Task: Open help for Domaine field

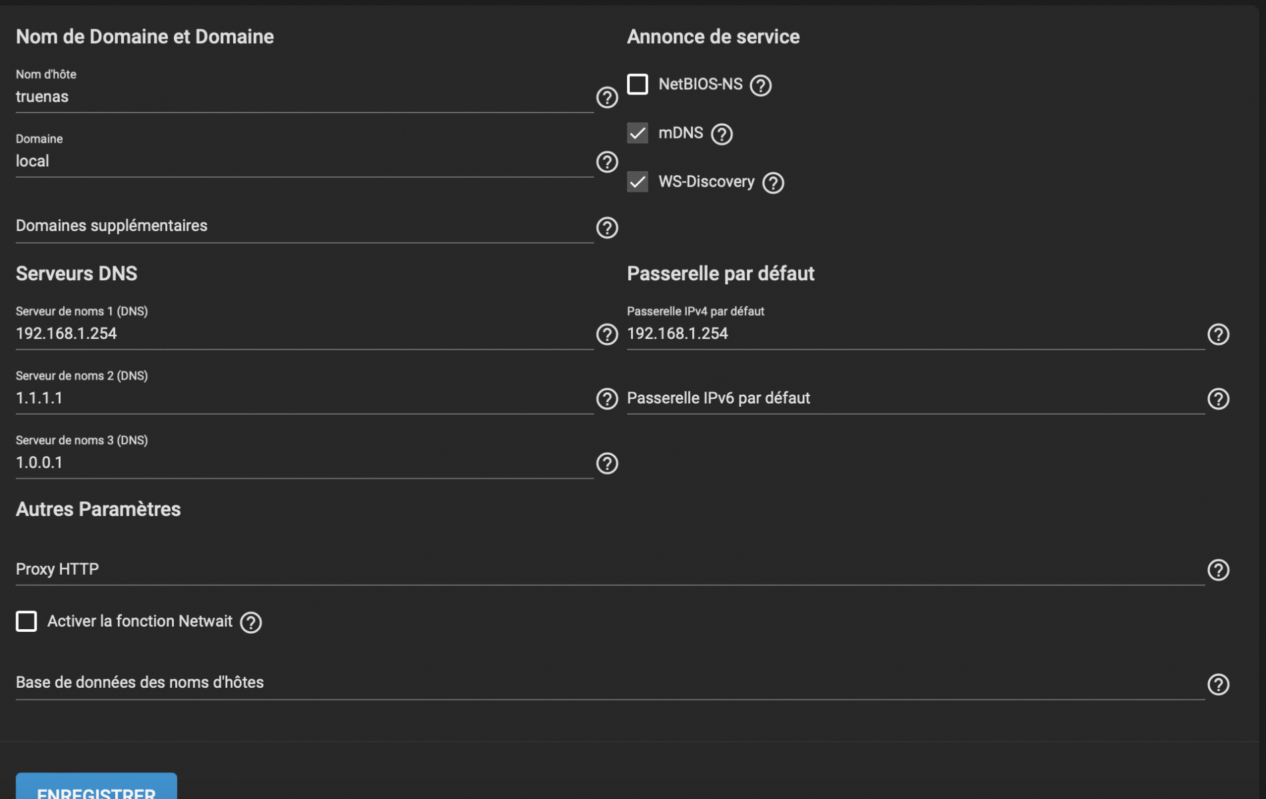Action: tap(606, 162)
